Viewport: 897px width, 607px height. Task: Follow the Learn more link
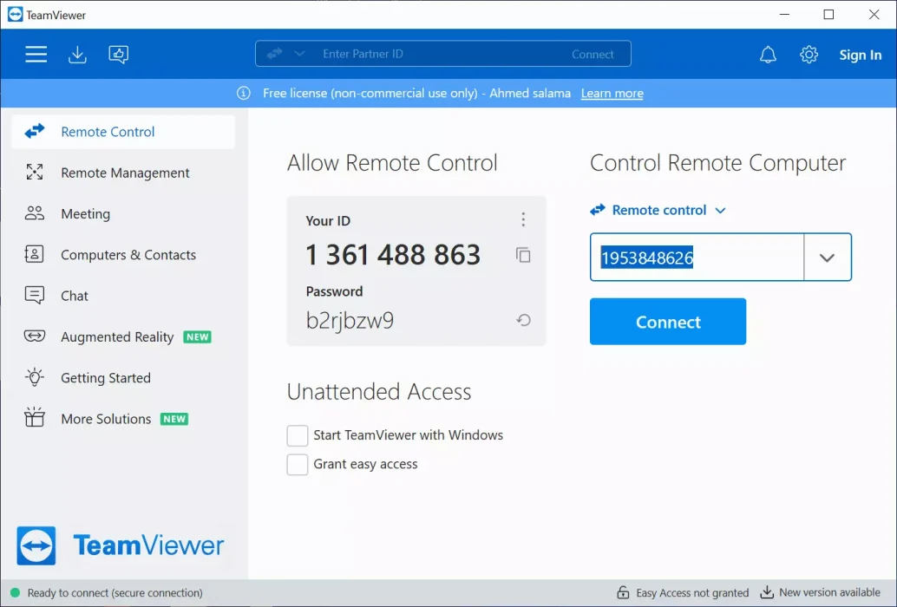click(x=612, y=93)
